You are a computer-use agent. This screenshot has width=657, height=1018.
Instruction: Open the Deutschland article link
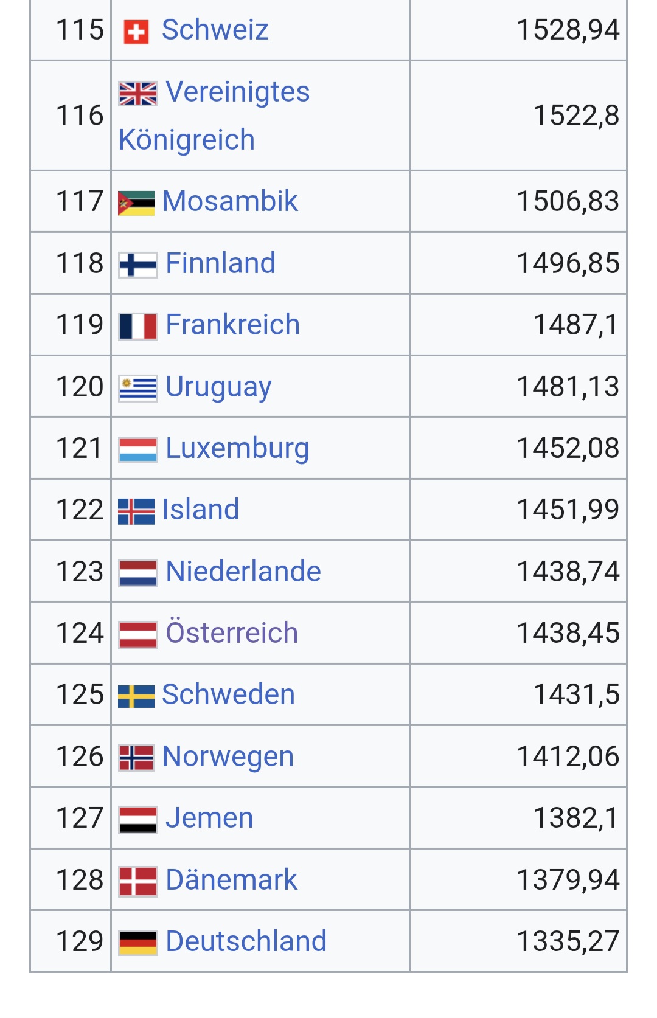pyautogui.click(x=246, y=941)
